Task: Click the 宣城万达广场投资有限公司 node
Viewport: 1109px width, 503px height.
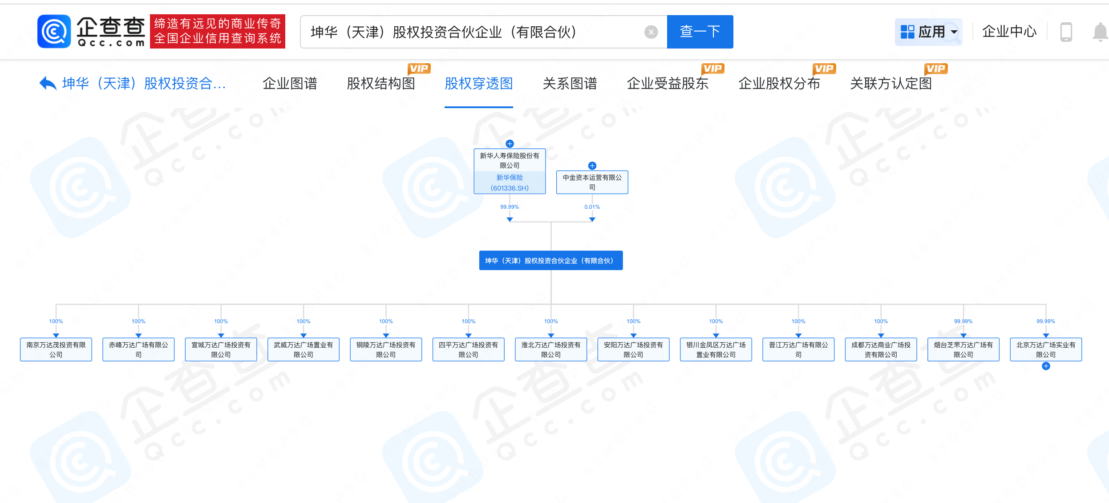Action: 221,349
